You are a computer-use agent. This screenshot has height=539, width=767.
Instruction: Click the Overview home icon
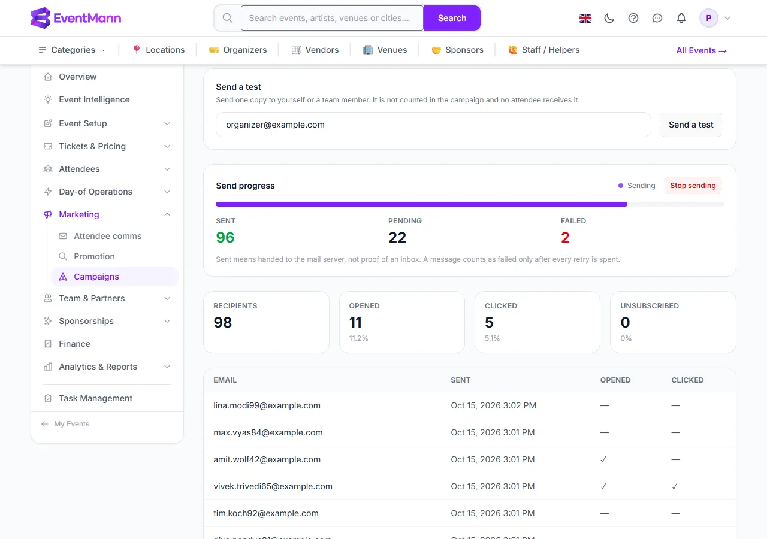pos(48,77)
